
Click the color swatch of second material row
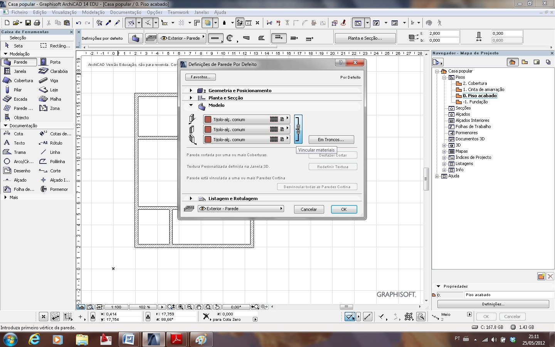(208, 130)
